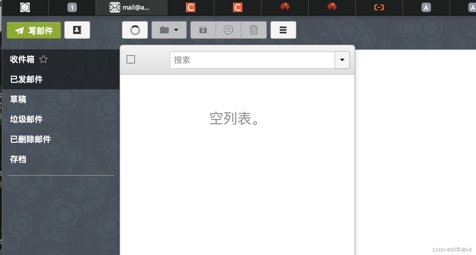Open the 存档 archive folder
Image resolution: width=476 pixels, height=255 pixels.
pos(61,159)
